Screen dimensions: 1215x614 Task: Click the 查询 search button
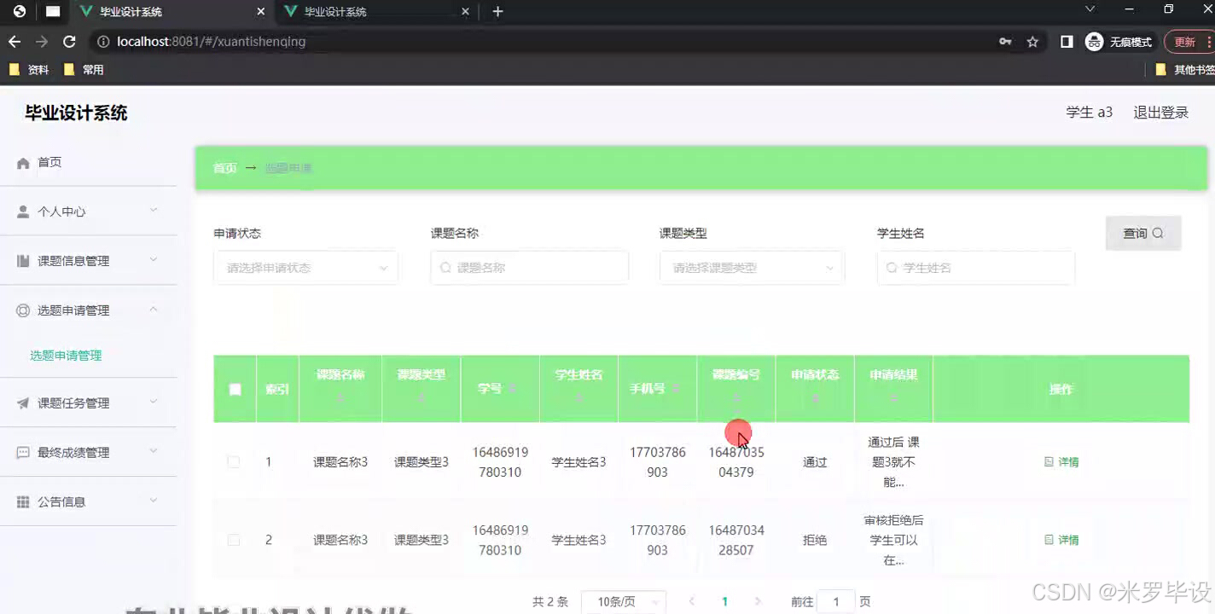(x=1142, y=232)
